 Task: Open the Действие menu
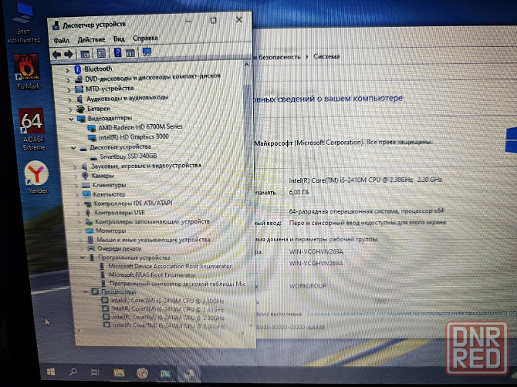[91, 40]
